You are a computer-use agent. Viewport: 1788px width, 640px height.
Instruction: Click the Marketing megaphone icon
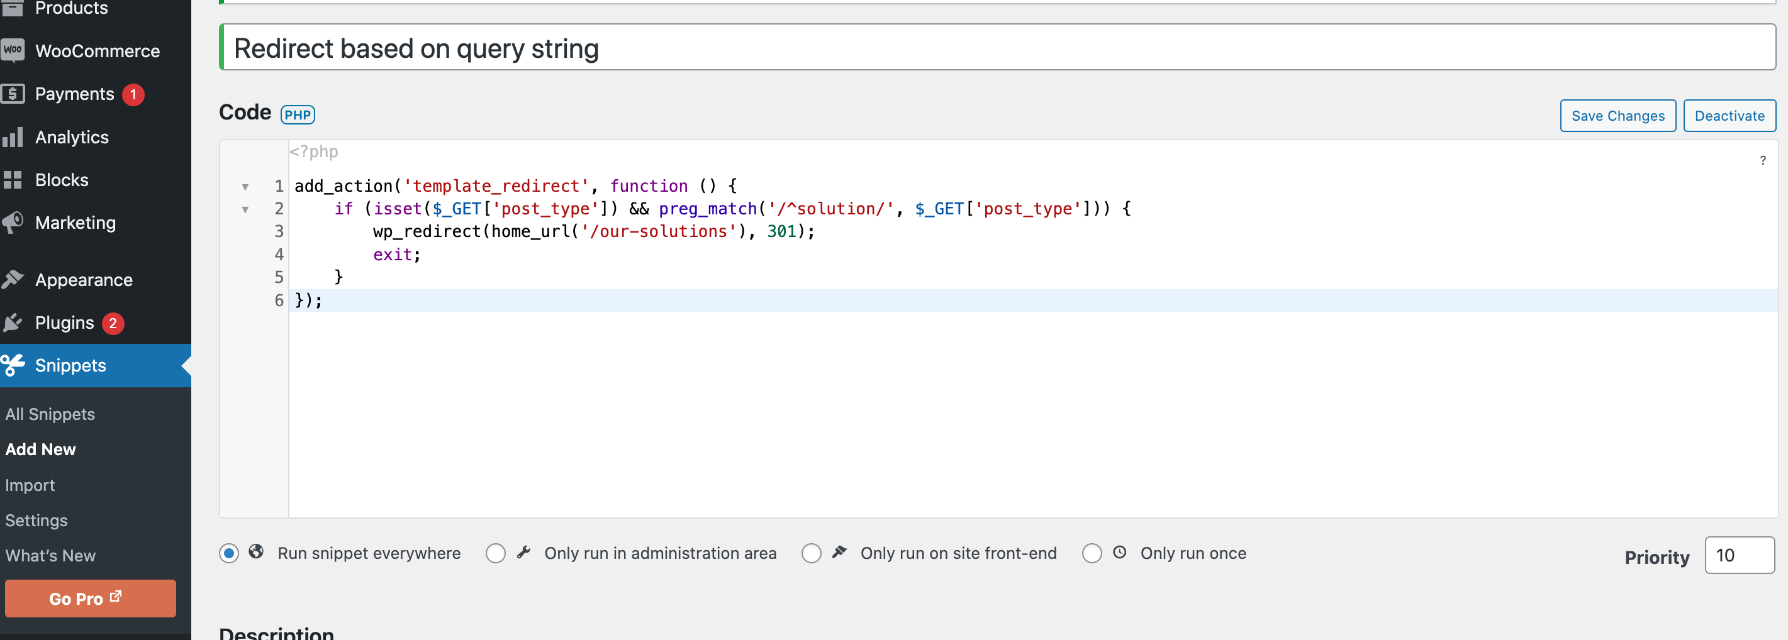pos(13,223)
